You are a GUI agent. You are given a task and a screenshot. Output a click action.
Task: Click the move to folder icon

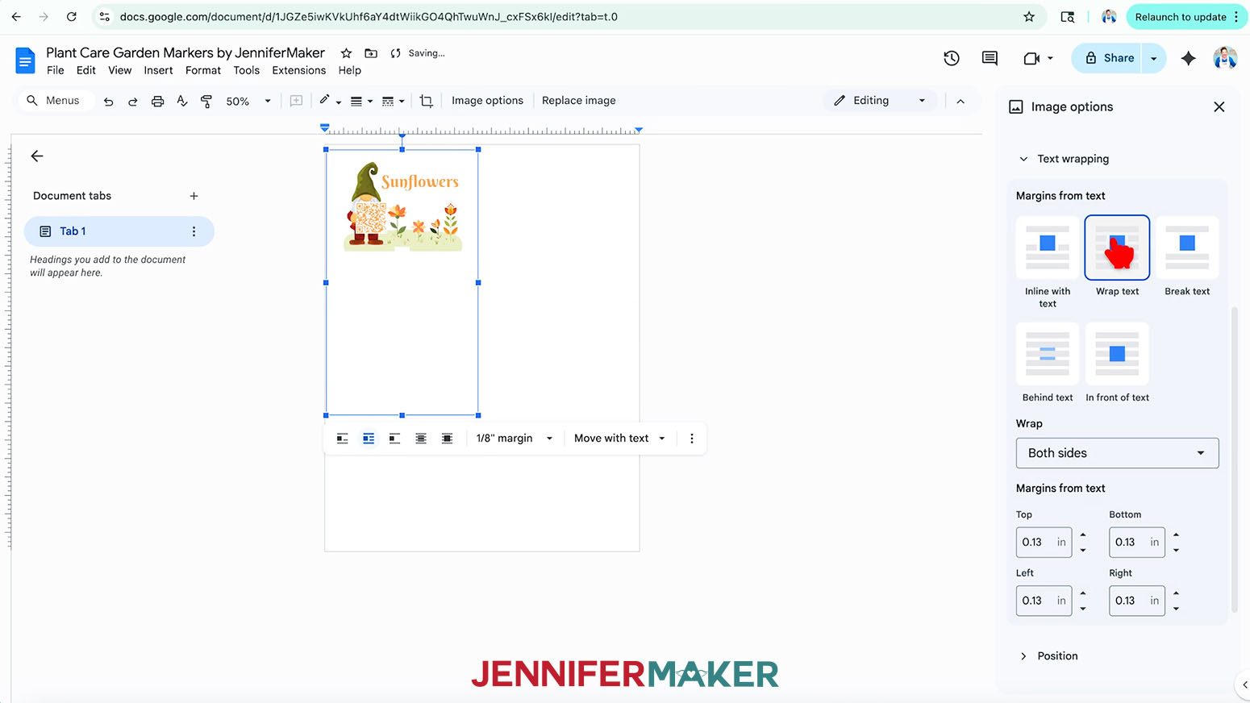pyautogui.click(x=371, y=53)
